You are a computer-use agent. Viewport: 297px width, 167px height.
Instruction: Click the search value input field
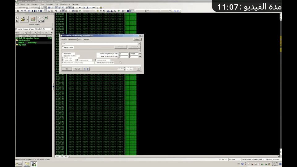point(100,44)
